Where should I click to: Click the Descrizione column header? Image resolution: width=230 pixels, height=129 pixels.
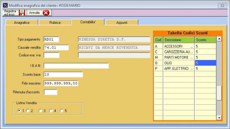pos(179,40)
